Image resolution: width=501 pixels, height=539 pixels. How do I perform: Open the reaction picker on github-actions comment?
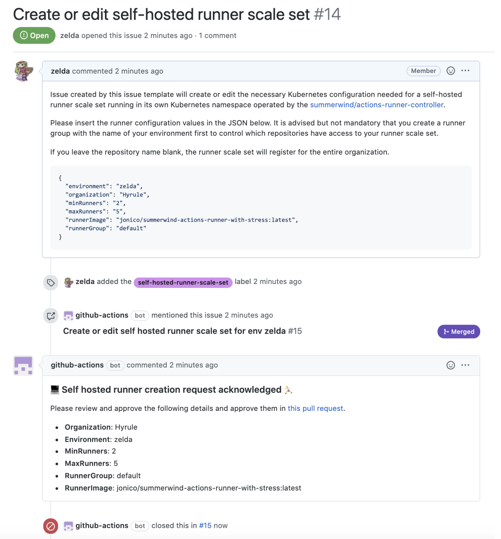(x=451, y=365)
